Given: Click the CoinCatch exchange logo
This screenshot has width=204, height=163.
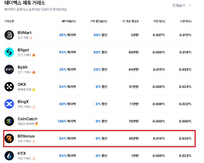Looking at the screenshot, I should (9, 121).
